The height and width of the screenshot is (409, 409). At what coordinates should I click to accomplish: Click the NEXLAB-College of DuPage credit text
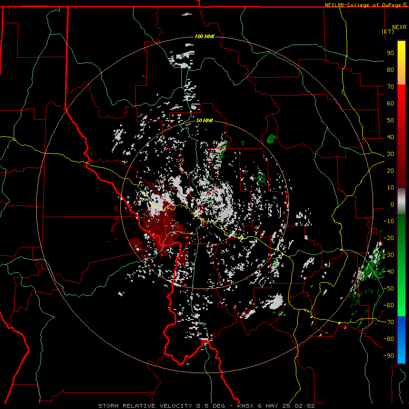coord(363,5)
